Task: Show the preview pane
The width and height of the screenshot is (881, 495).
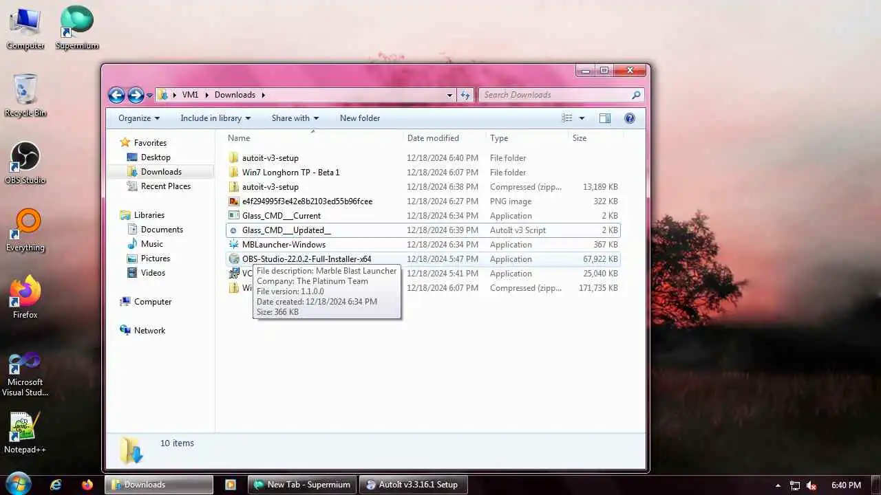Action: click(605, 118)
